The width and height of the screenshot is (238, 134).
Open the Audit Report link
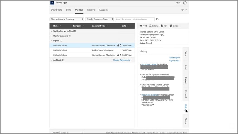[x=174, y=58]
